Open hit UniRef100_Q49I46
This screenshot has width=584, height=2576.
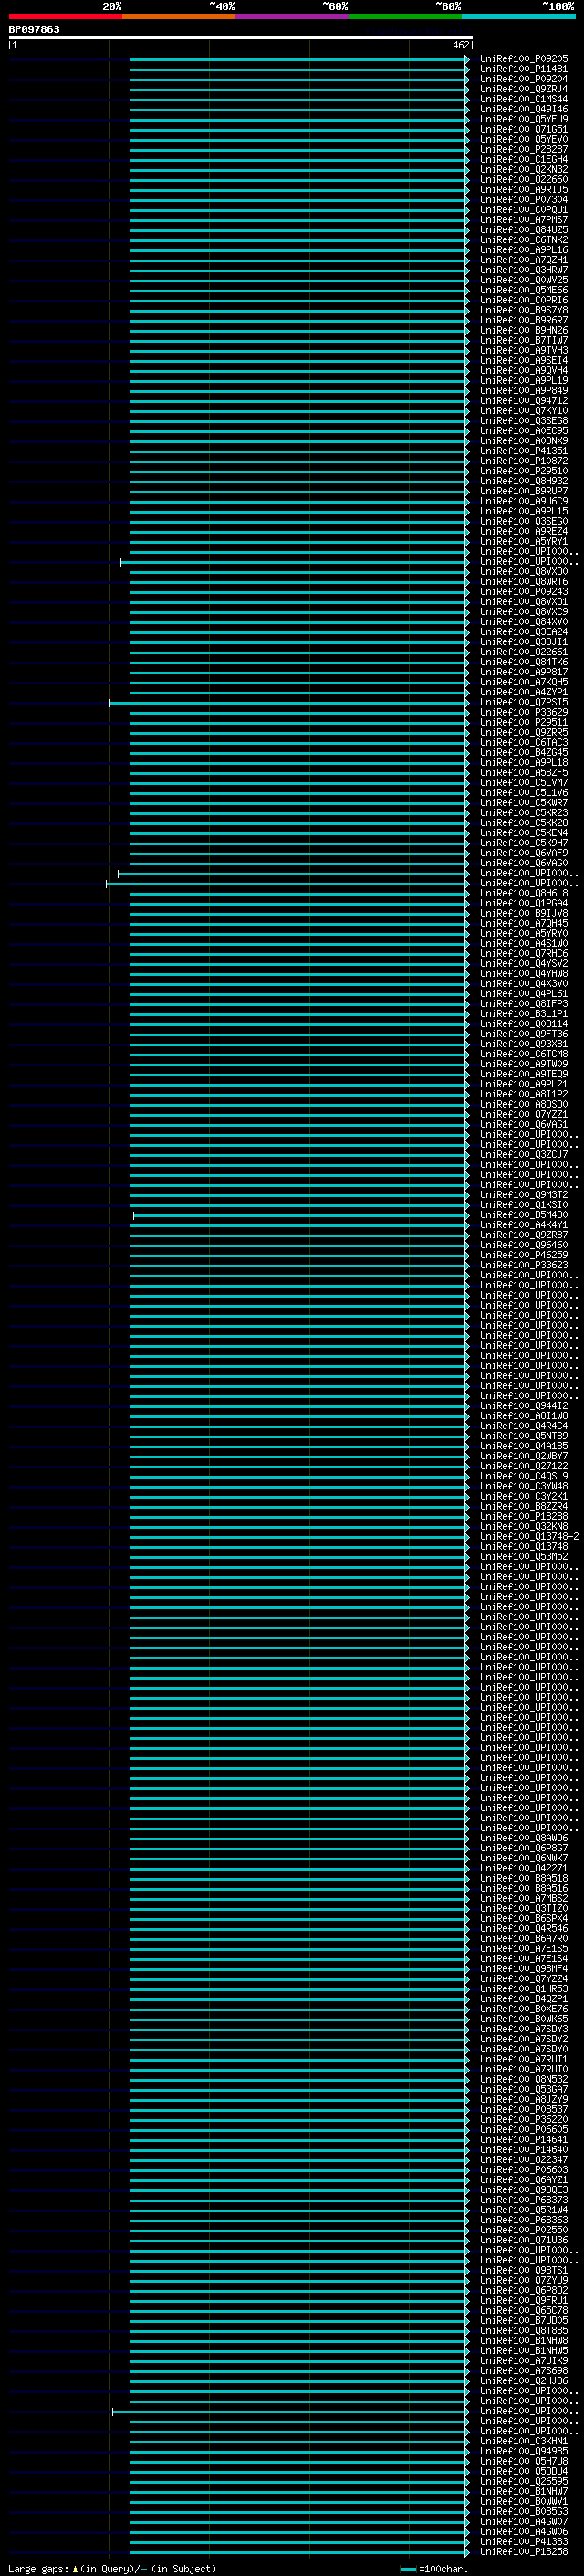[524, 109]
